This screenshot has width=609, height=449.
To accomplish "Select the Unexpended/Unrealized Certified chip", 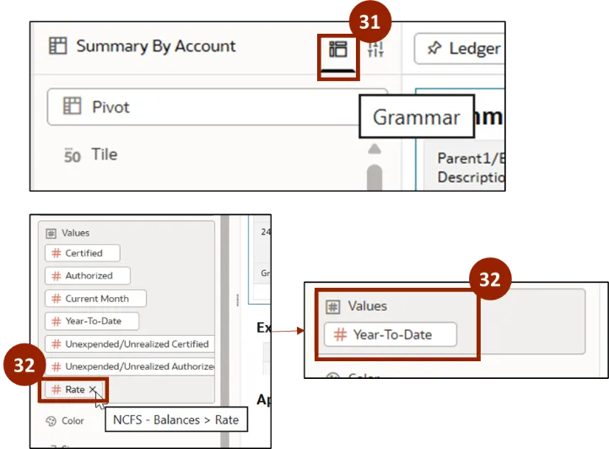I will (x=130, y=344).
